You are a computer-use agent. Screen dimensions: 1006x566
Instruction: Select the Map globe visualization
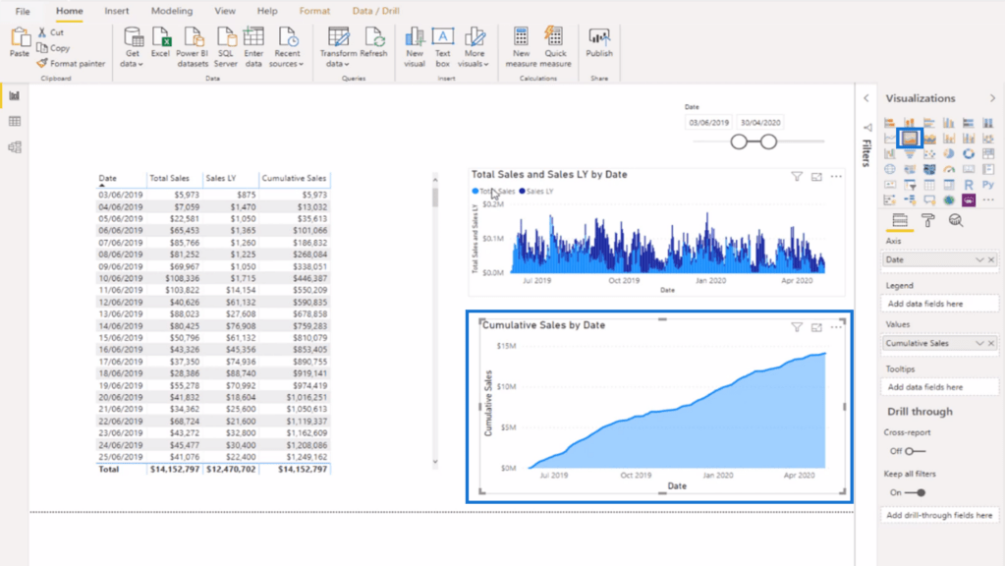890,169
